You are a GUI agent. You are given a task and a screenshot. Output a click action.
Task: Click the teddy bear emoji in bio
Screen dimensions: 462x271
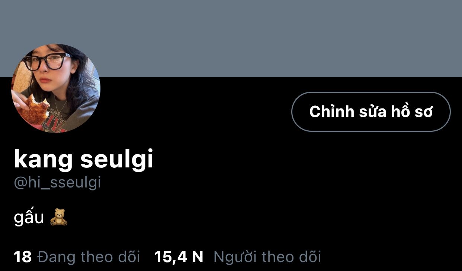[59, 217]
